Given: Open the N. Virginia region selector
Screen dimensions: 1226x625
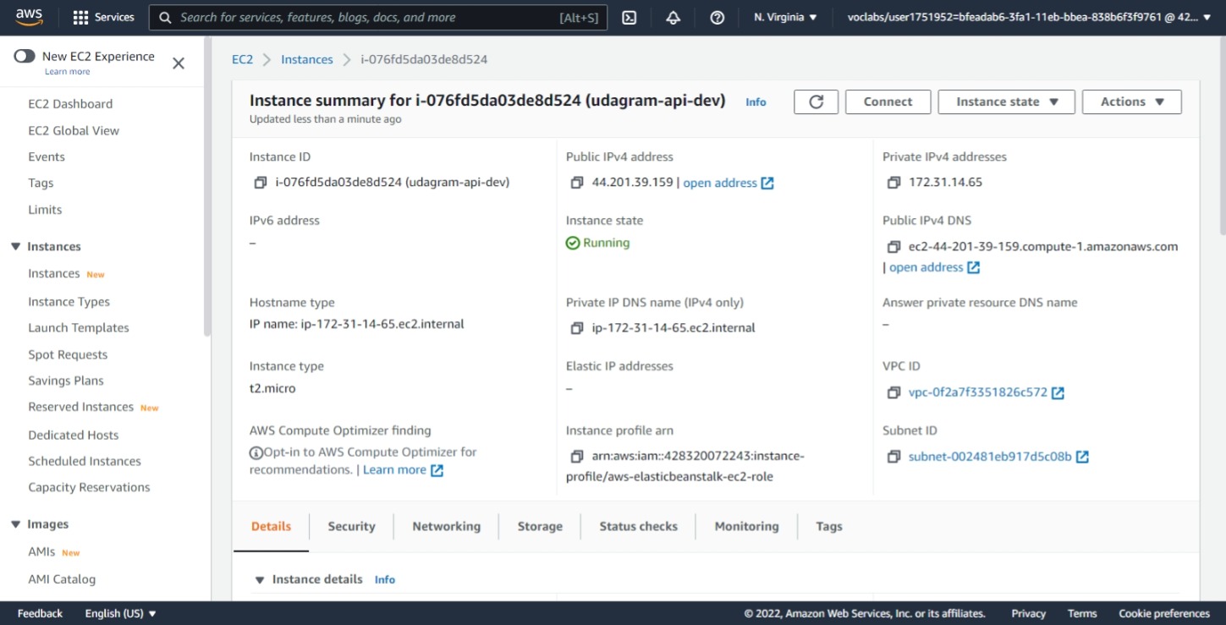Looking at the screenshot, I should pos(783,16).
